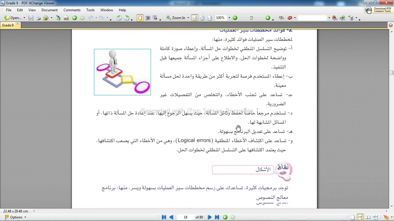
Task: Click the zoom slider handle
Action: 251,18
